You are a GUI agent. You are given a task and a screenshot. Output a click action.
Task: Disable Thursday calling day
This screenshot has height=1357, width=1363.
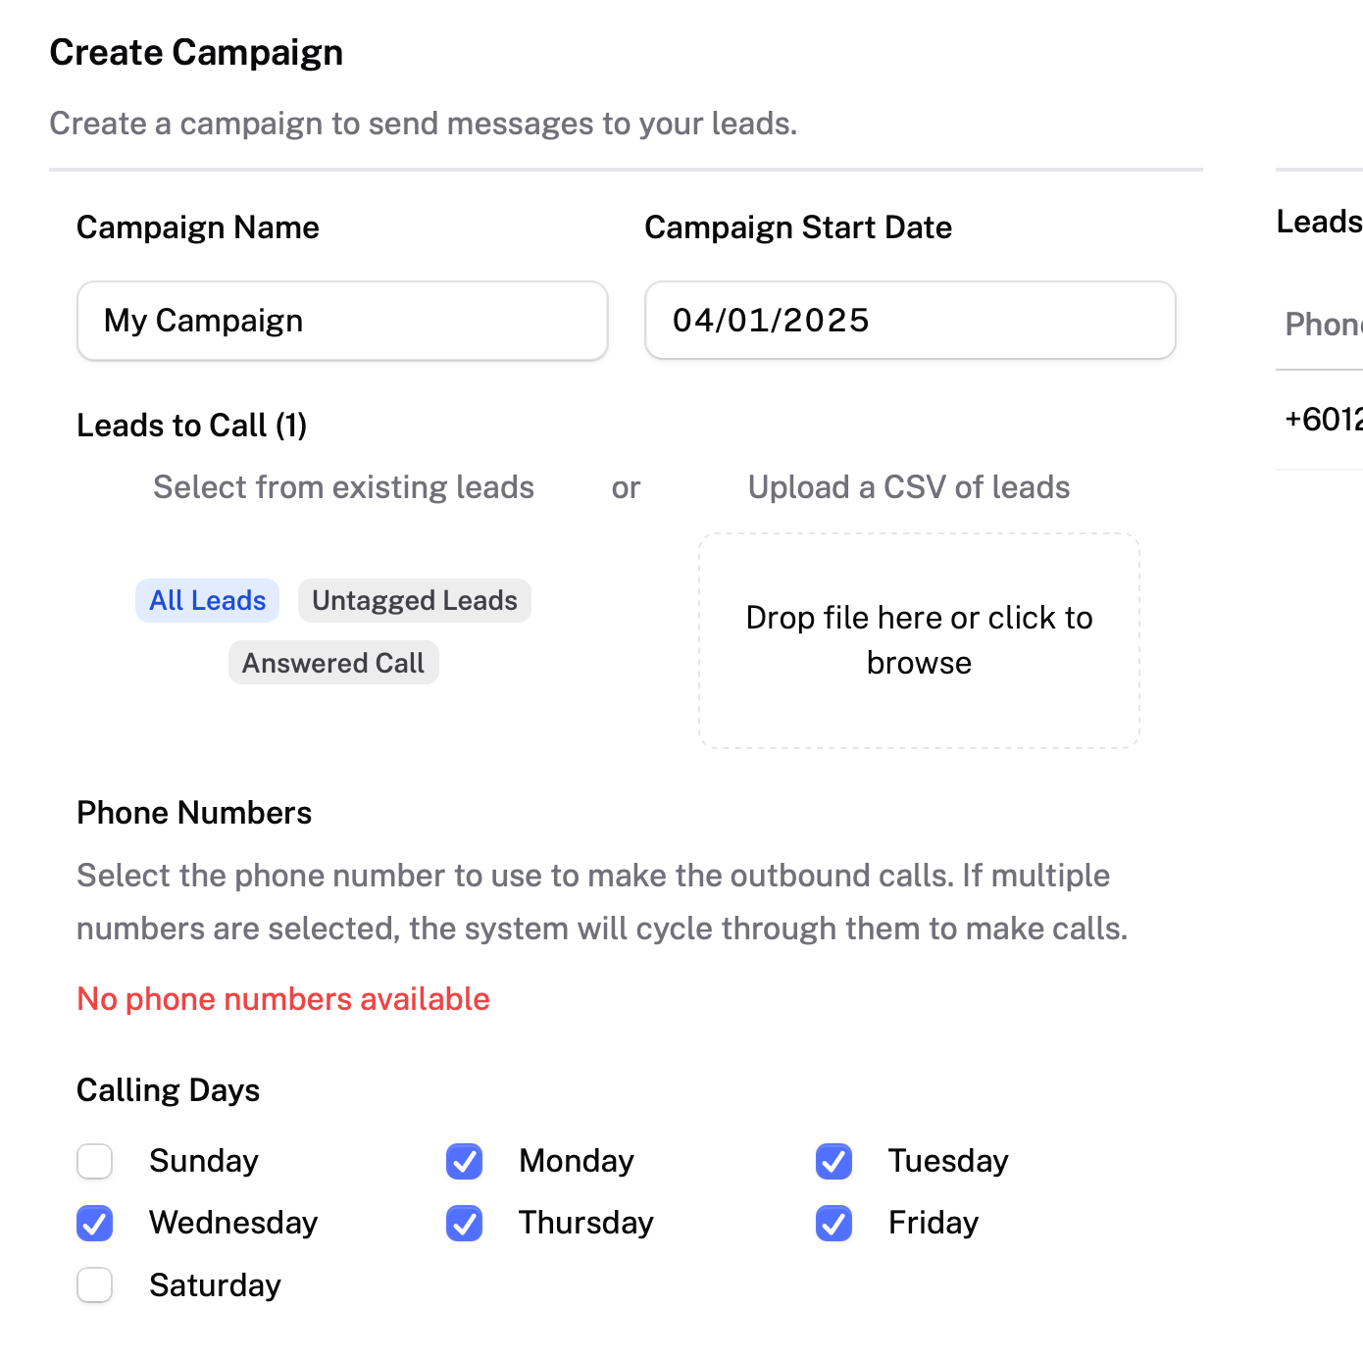tap(465, 1223)
